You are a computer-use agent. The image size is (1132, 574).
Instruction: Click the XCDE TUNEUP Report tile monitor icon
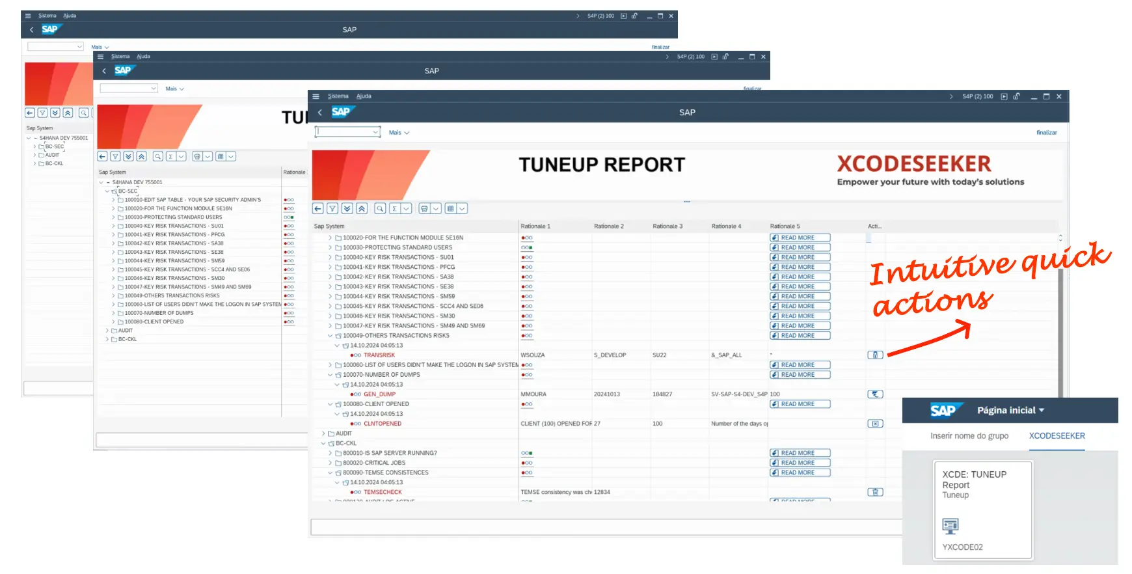(950, 526)
